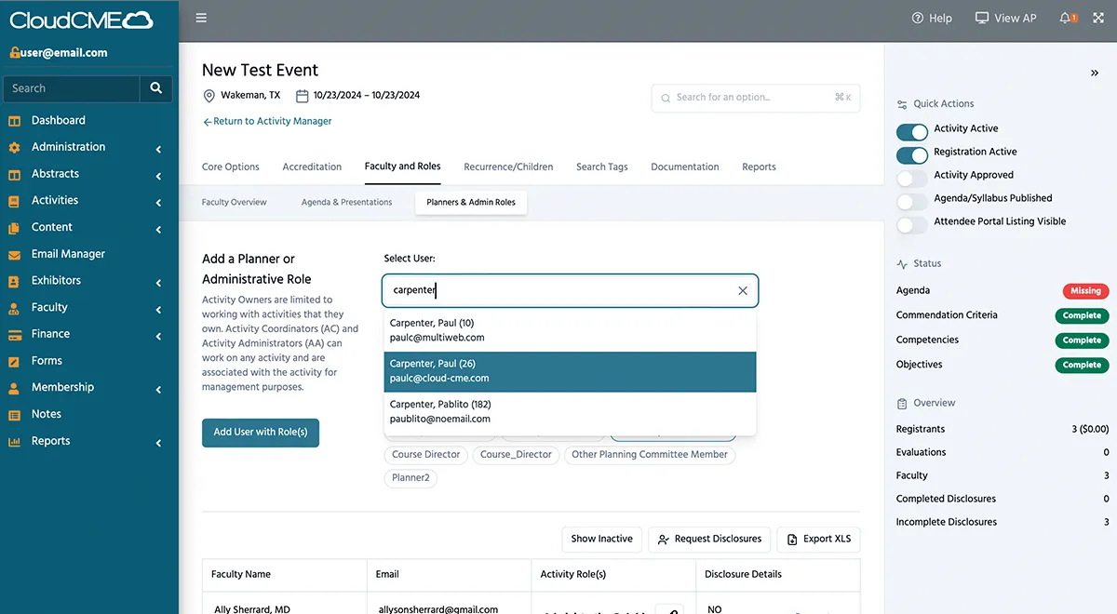Clear the Select User field with X
The height and width of the screenshot is (614, 1117).
pos(743,290)
